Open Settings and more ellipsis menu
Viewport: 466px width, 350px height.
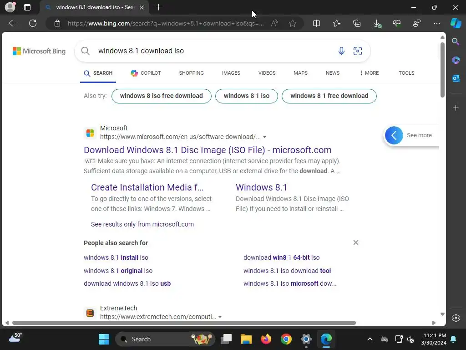[437, 23]
